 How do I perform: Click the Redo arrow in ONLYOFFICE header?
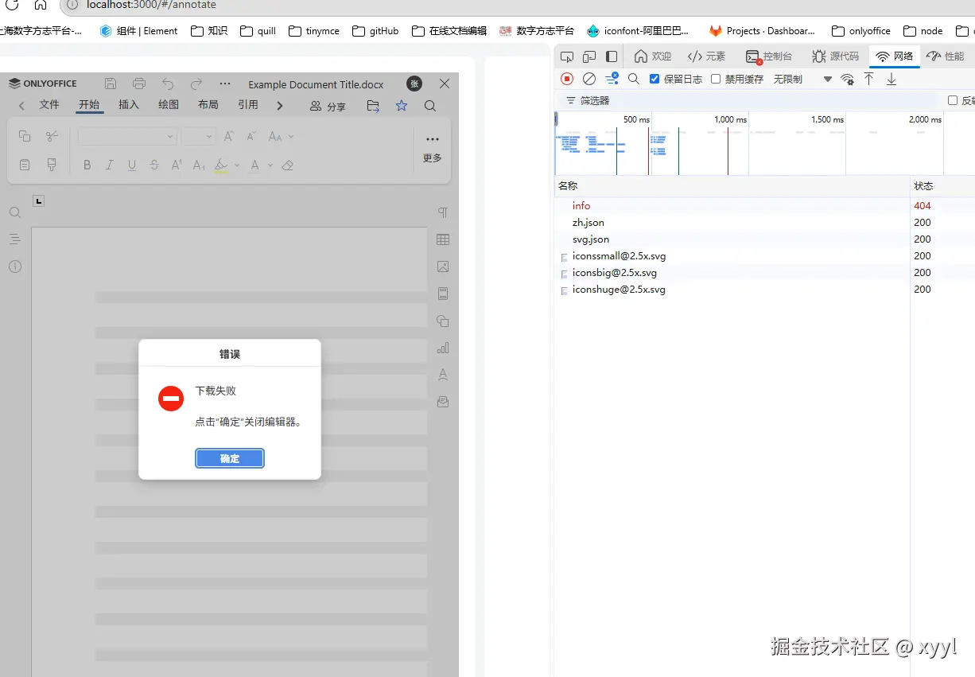pyautogui.click(x=196, y=84)
